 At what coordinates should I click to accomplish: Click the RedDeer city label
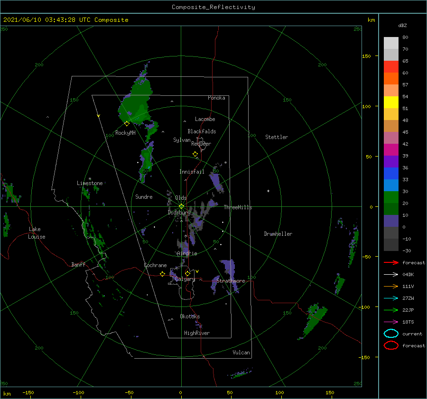tap(201, 144)
